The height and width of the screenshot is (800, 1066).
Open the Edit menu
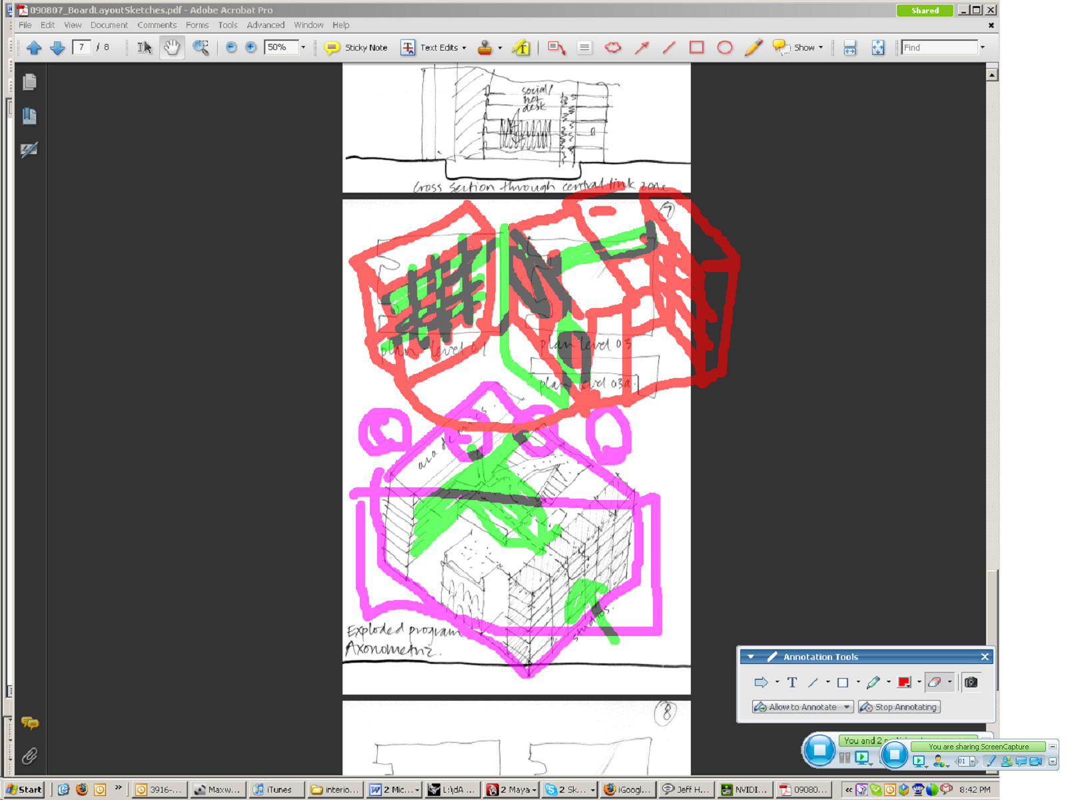[48, 25]
